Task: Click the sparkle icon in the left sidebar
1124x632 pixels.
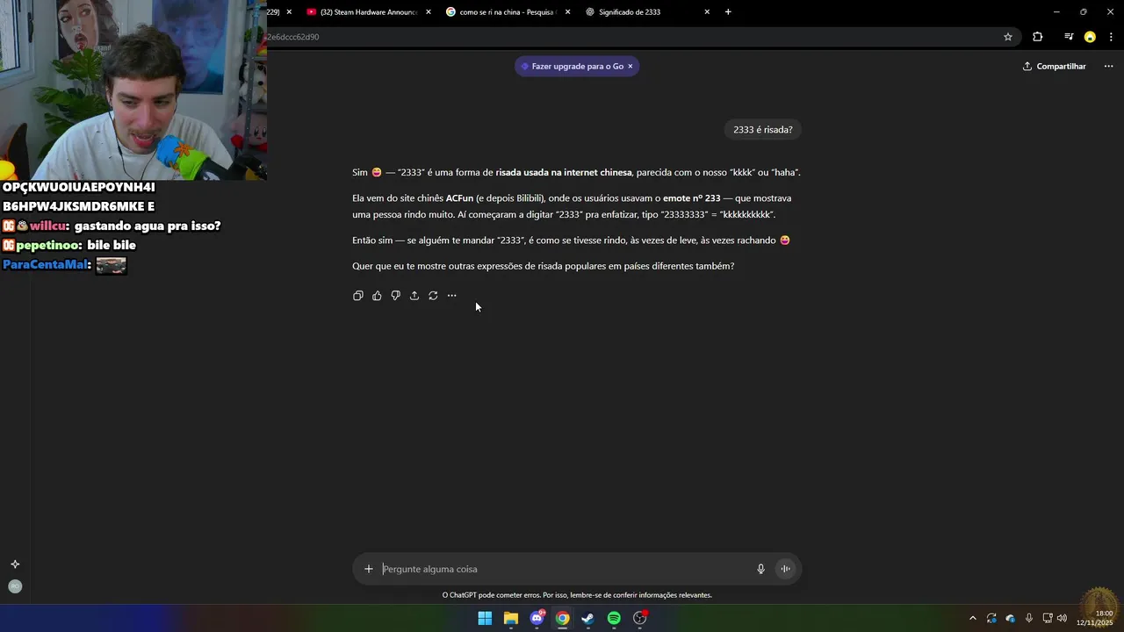Action: 15,564
